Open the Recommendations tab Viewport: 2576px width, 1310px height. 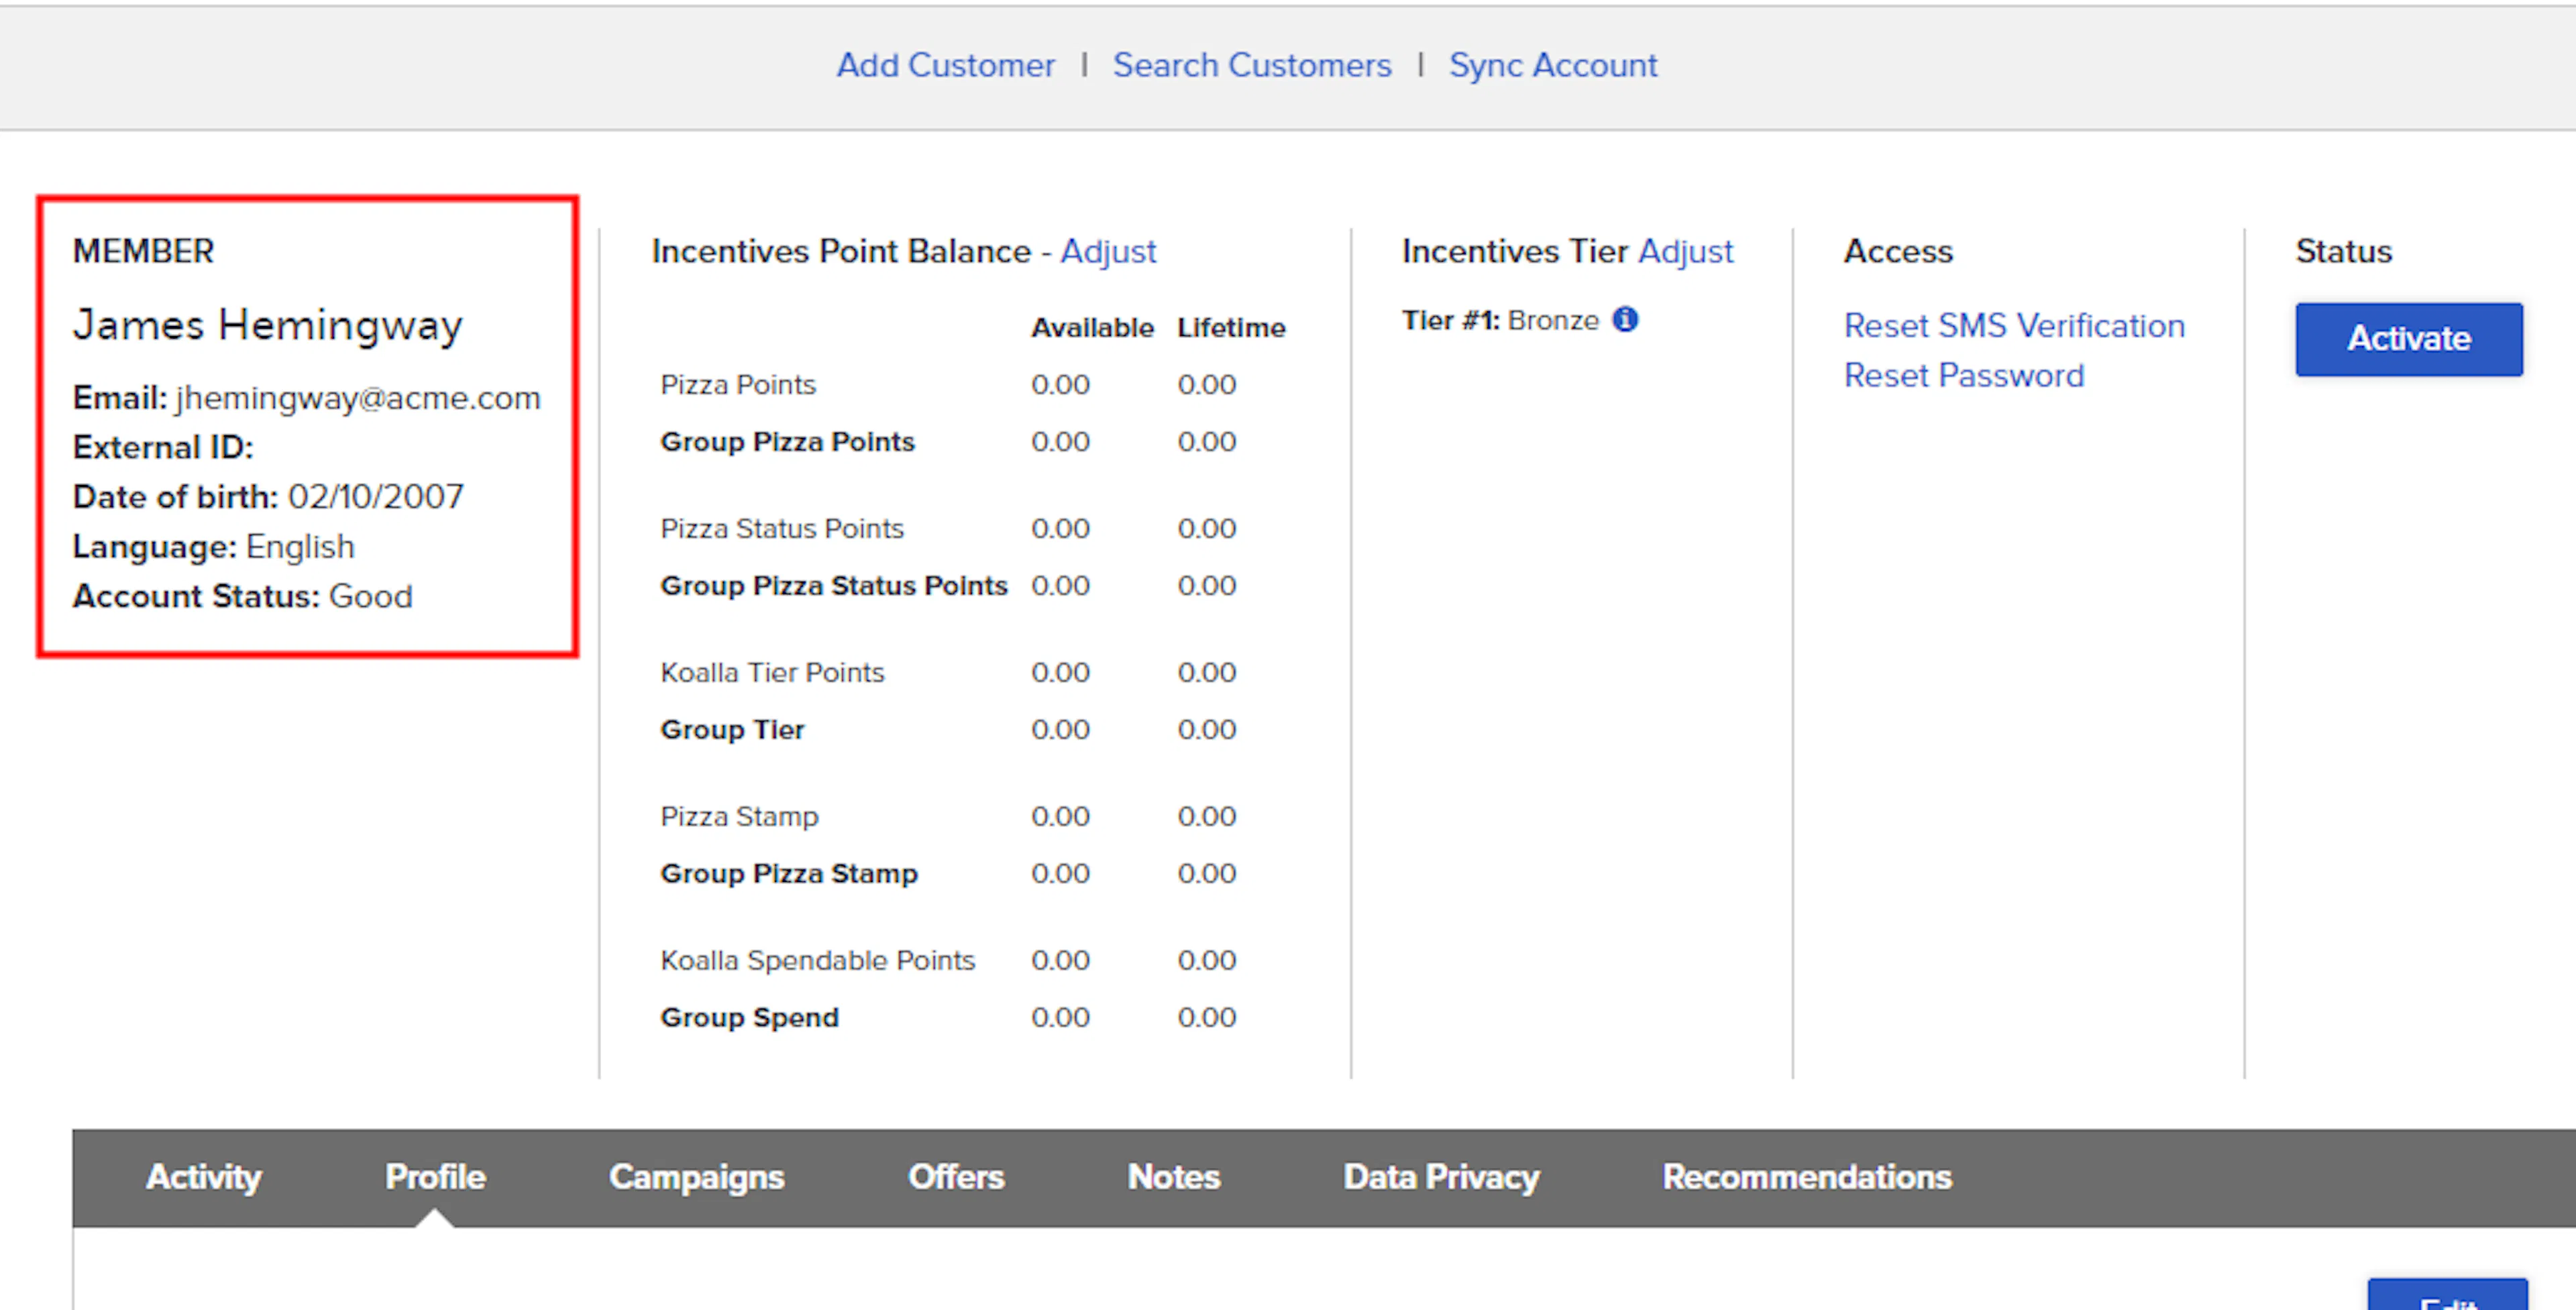1807,1177
